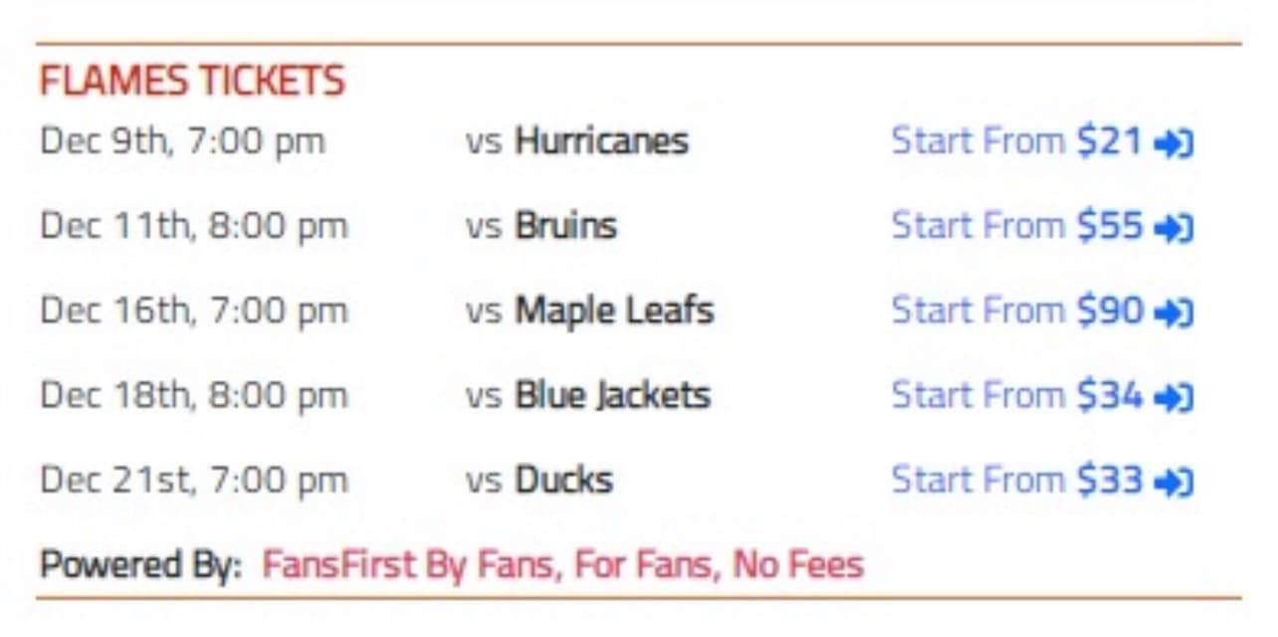
Task: Click the arrow icon beside the $33 price
Action: 1173,483
